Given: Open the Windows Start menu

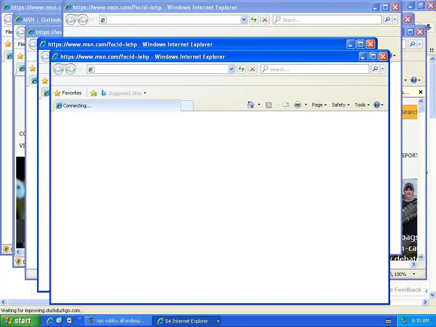Looking at the screenshot, I should point(20,321).
